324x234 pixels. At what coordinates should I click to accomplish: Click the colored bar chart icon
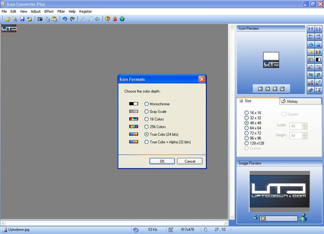click(x=318, y=52)
